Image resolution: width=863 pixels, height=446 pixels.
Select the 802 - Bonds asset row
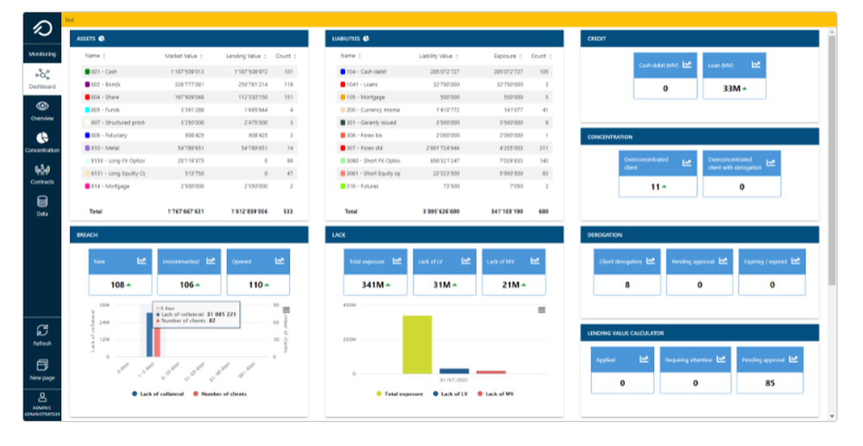click(x=189, y=85)
